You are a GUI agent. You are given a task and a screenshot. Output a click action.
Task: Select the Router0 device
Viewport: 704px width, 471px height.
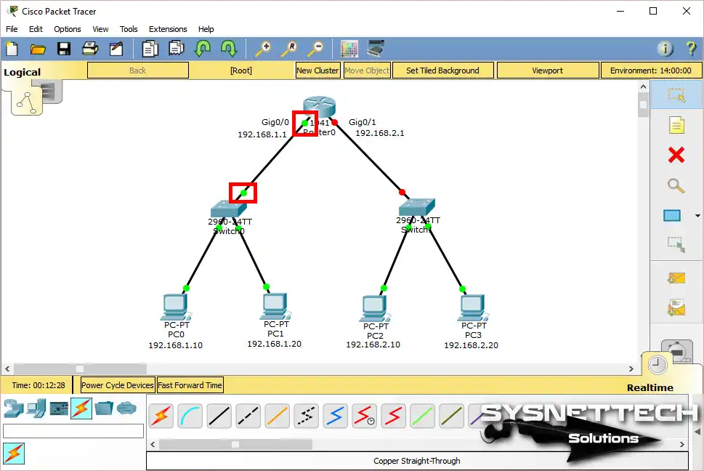319,108
